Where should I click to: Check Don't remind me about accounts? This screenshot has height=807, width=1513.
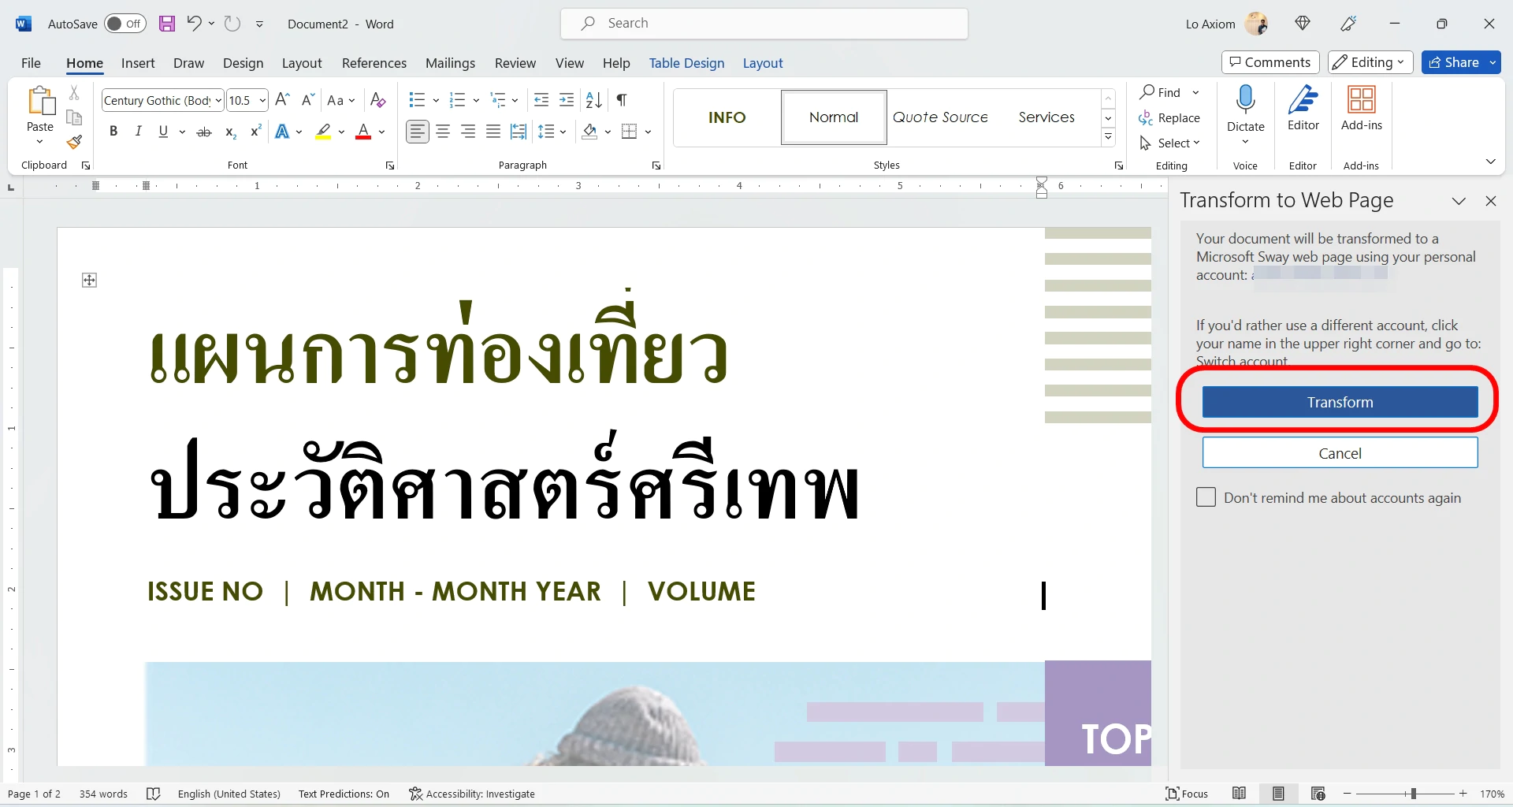click(x=1206, y=496)
